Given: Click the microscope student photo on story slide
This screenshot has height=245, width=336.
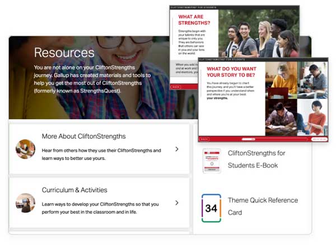Looking at the screenshot, I should tap(312, 80).
